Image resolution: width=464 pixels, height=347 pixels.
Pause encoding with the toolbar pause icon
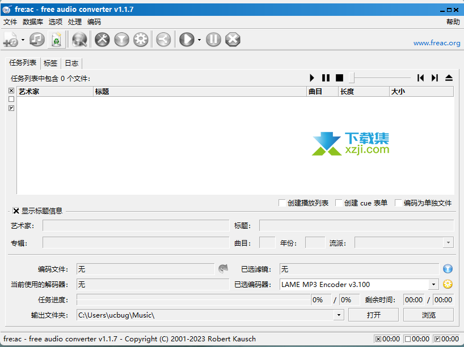point(213,40)
